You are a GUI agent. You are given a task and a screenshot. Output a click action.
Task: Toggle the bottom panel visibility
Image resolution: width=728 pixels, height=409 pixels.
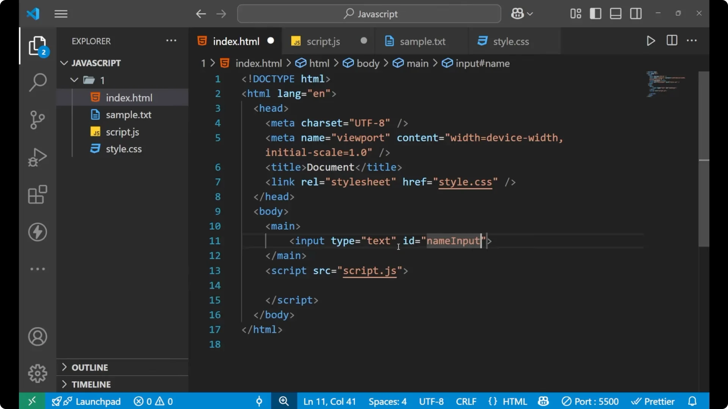tap(615, 13)
